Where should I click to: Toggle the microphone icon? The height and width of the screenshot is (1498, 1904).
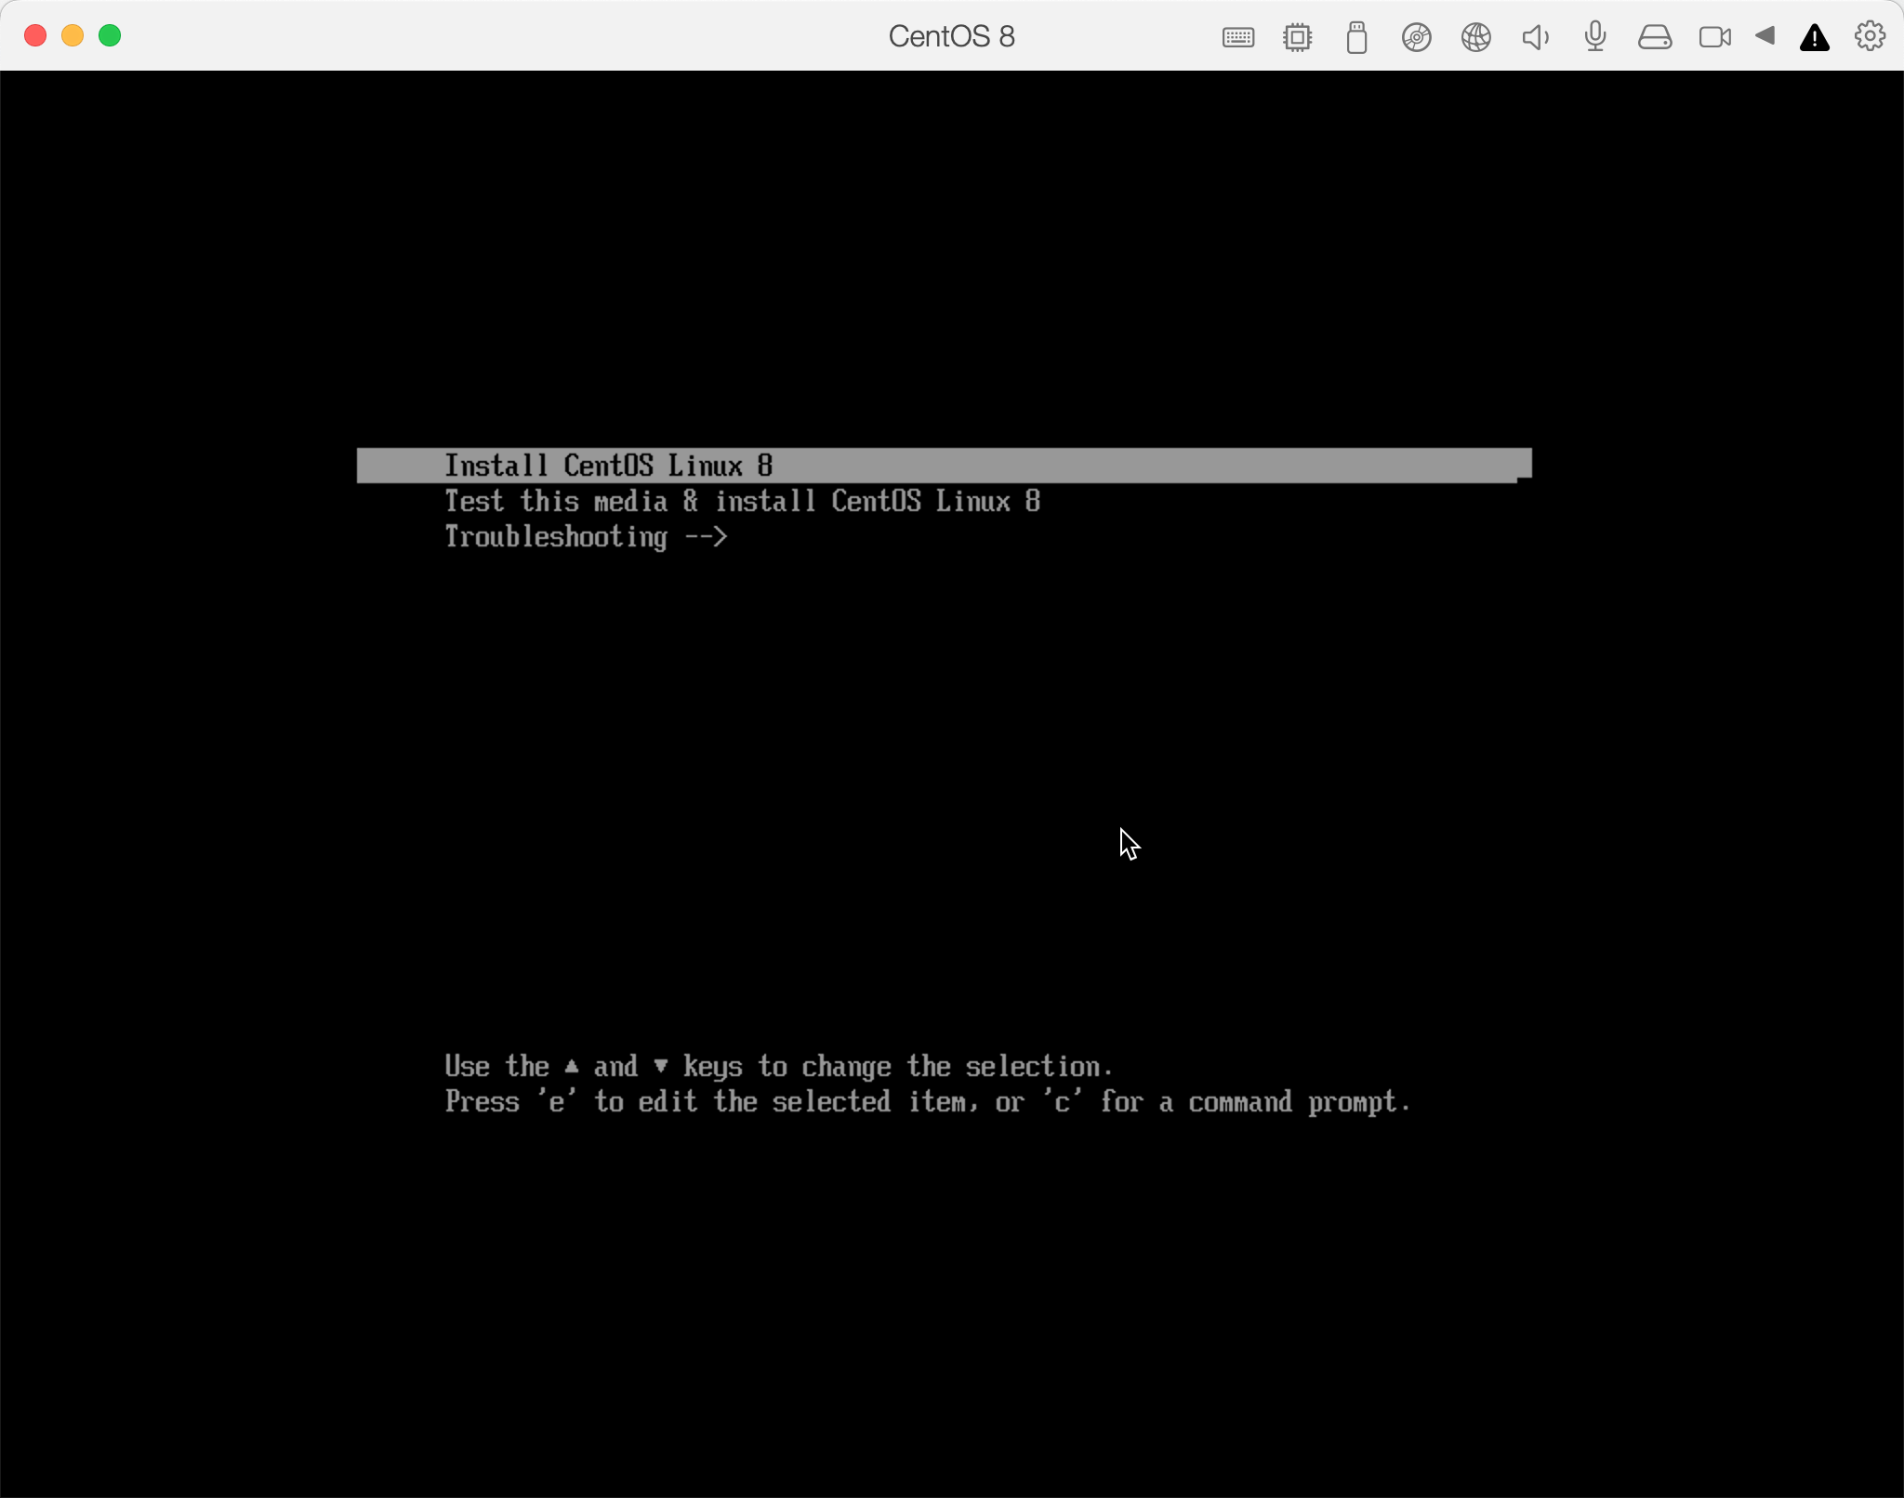tap(1595, 36)
